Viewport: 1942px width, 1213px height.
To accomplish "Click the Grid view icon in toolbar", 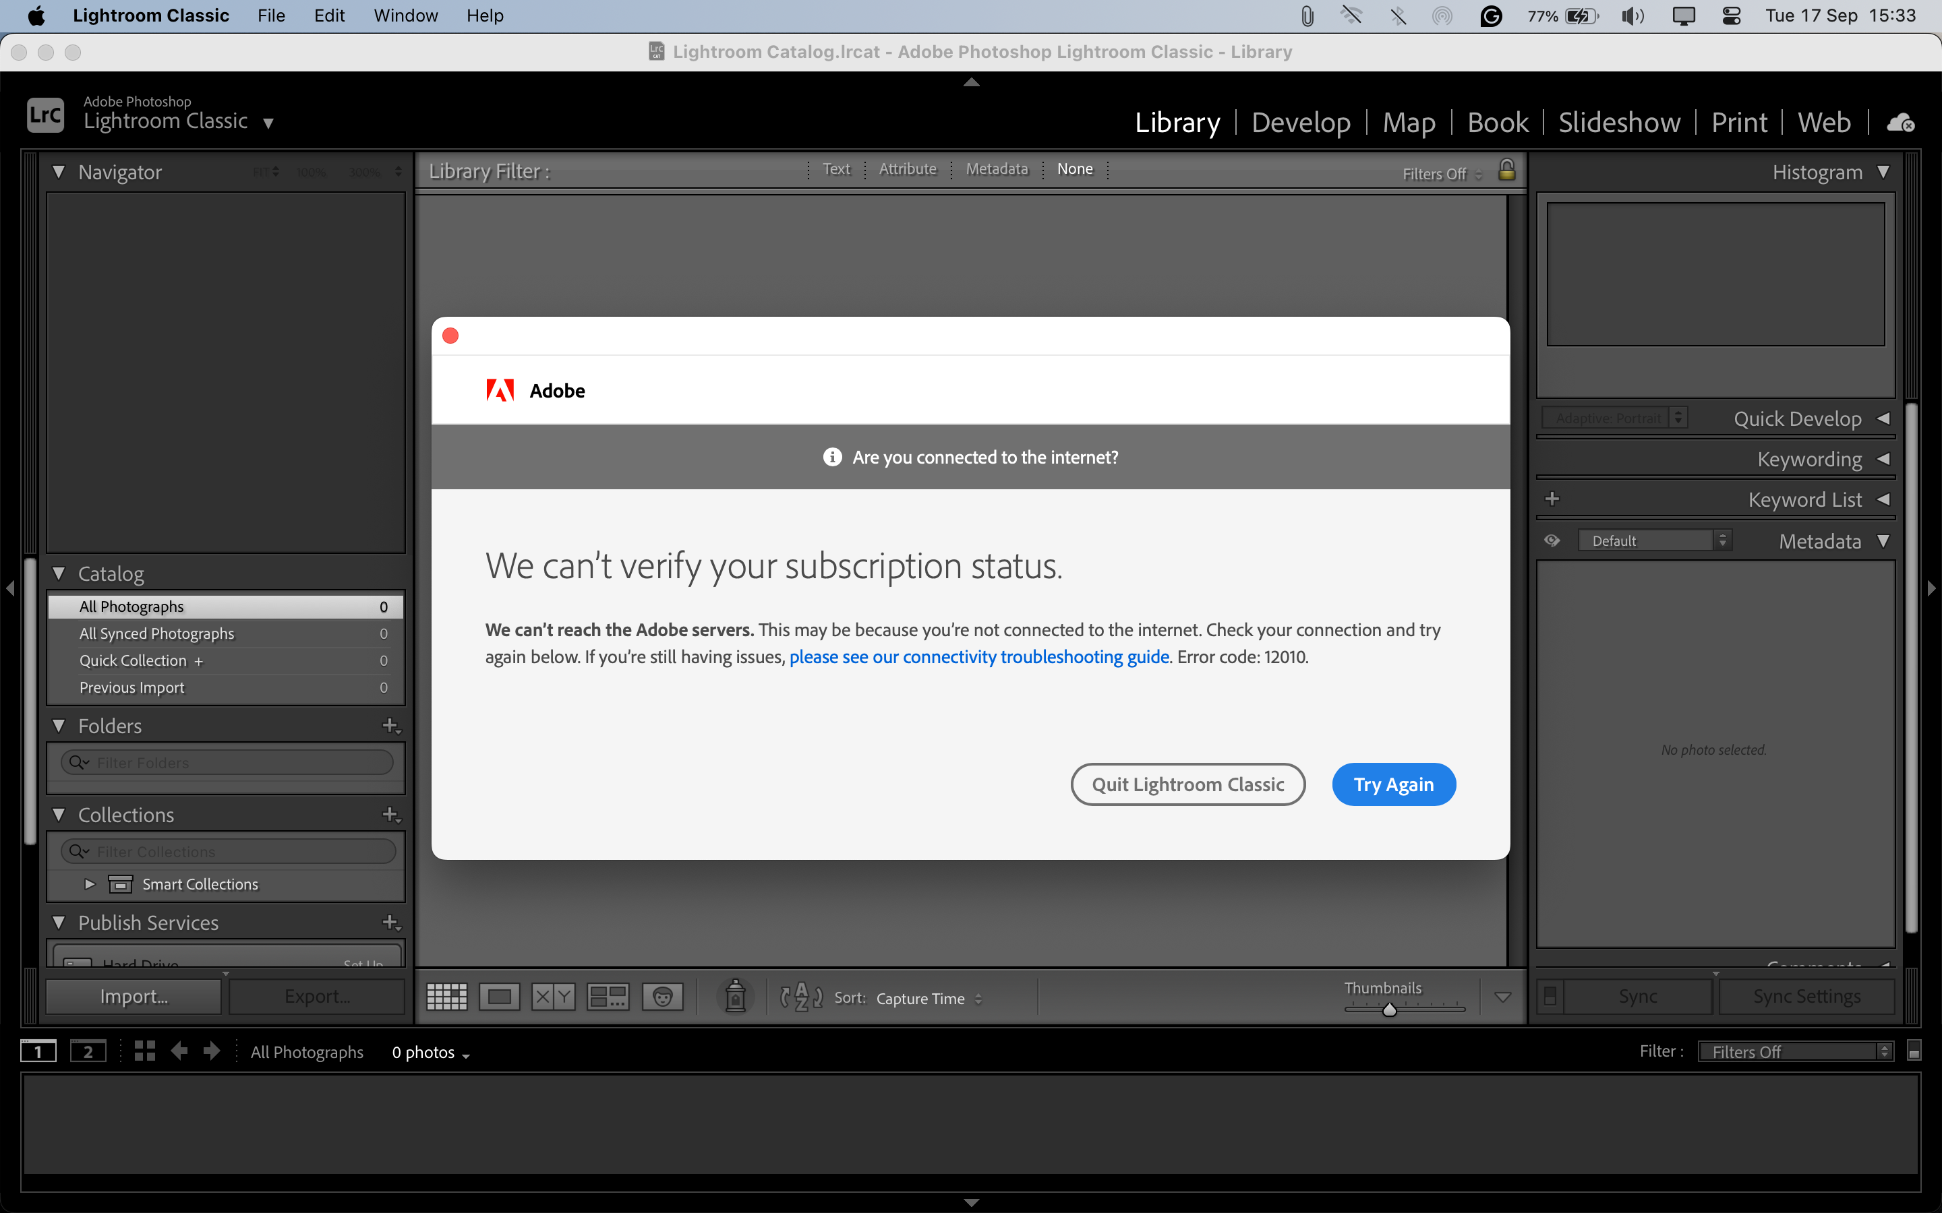I will tap(446, 997).
